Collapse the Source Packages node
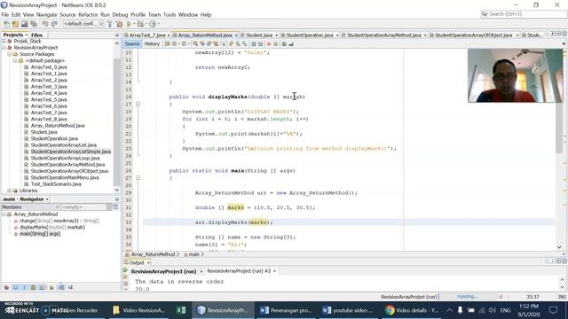This screenshot has width=568, height=319. [9, 54]
